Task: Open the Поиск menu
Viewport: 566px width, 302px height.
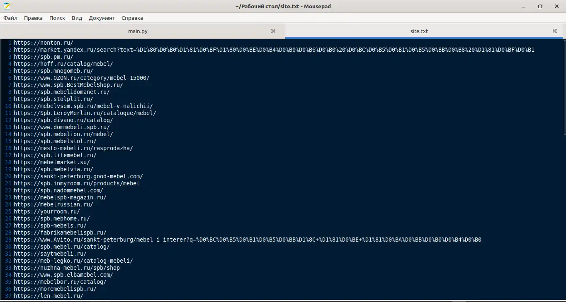Action: tap(57, 18)
